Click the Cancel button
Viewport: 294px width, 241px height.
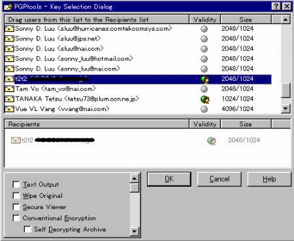[220, 179]
